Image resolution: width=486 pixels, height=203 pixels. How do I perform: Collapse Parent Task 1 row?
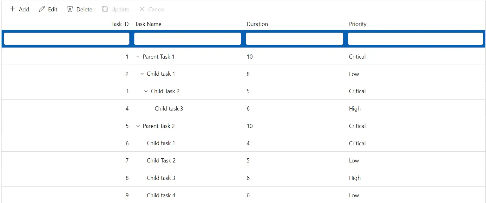pos(138,57)
